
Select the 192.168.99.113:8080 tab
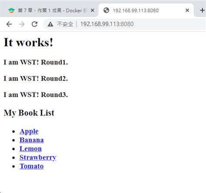pyautogui.click(x=146, y=10)
